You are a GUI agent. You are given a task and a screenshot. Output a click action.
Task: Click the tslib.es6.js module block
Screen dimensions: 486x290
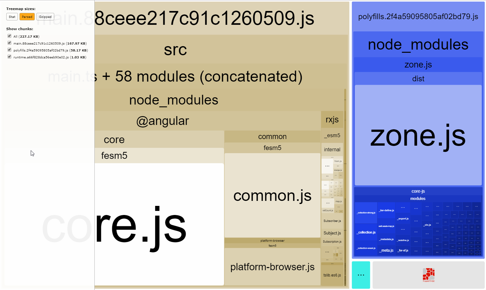[332, 275]
